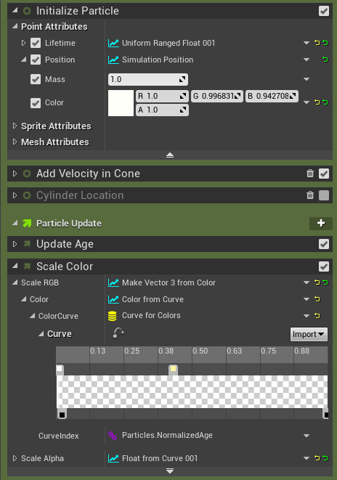Disable the Initialize Particle module checkbox
The height and width of the screenshot is (480, 337).
(x=324, y=11)
